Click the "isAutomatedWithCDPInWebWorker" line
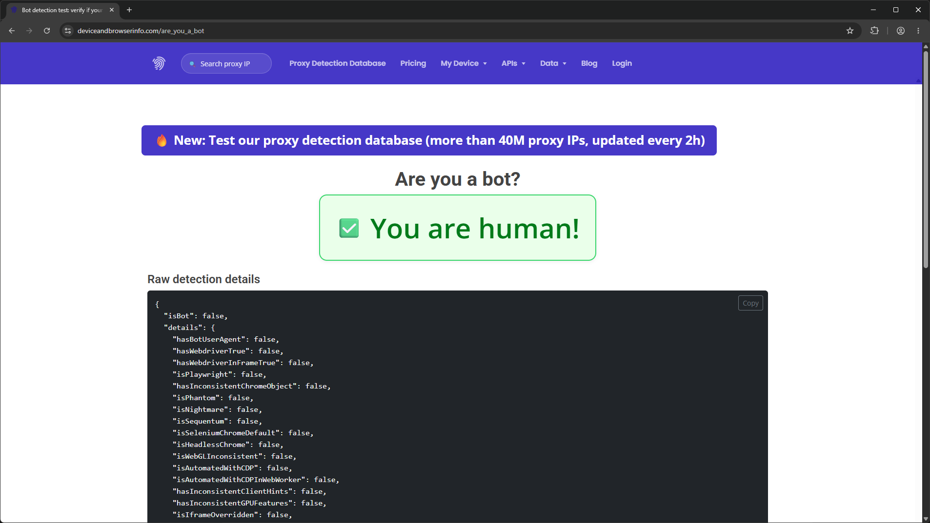The height and width of the screenshot is (523, 930). (x=256, y=480)
